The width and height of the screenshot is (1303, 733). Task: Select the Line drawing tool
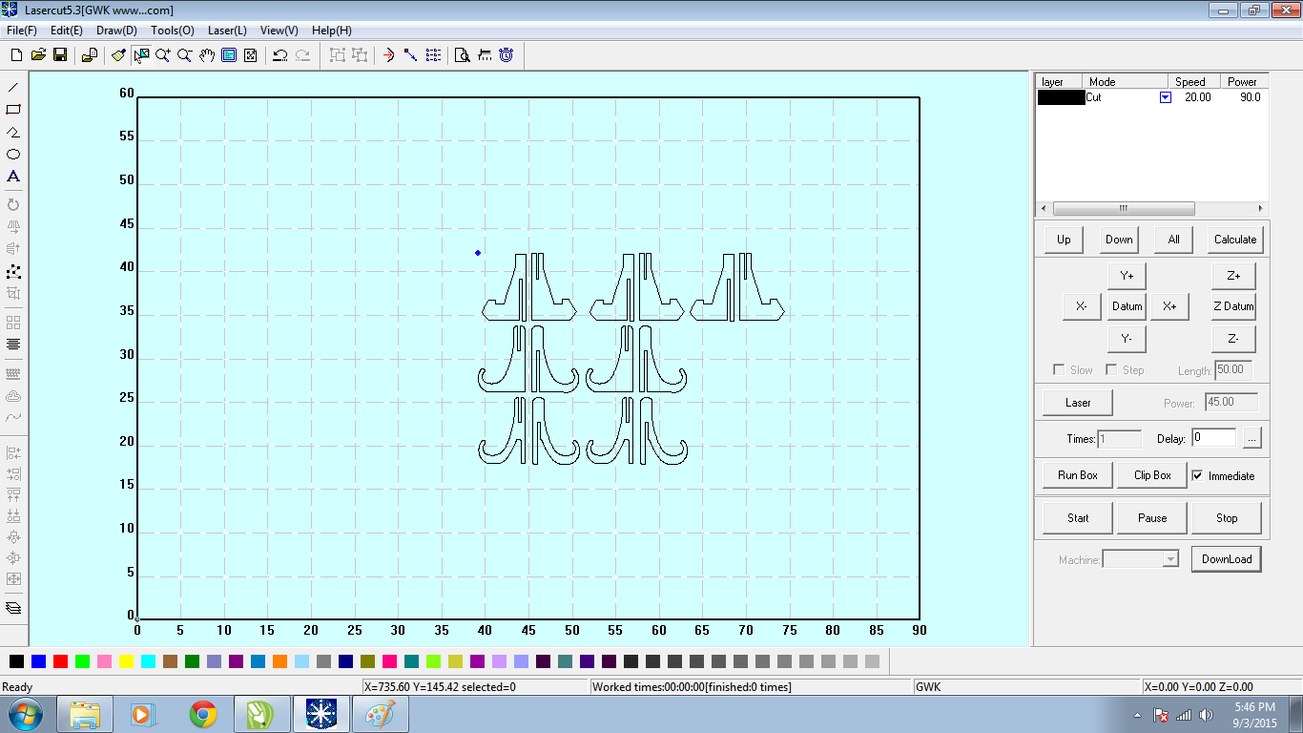click(x=13, y=87)
